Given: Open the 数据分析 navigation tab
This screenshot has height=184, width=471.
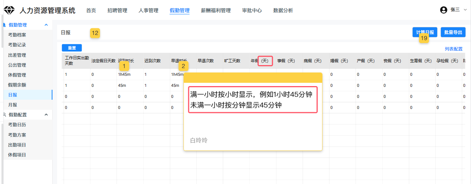Looking at the screenshot, I should click(x=283, y=10).
